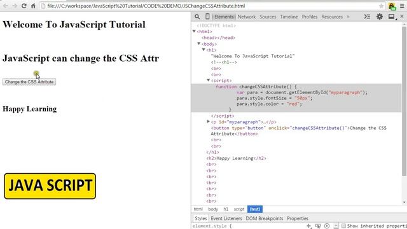Toggle element state icon in Styles
407x229 pixels.
(x=318, y=226)
